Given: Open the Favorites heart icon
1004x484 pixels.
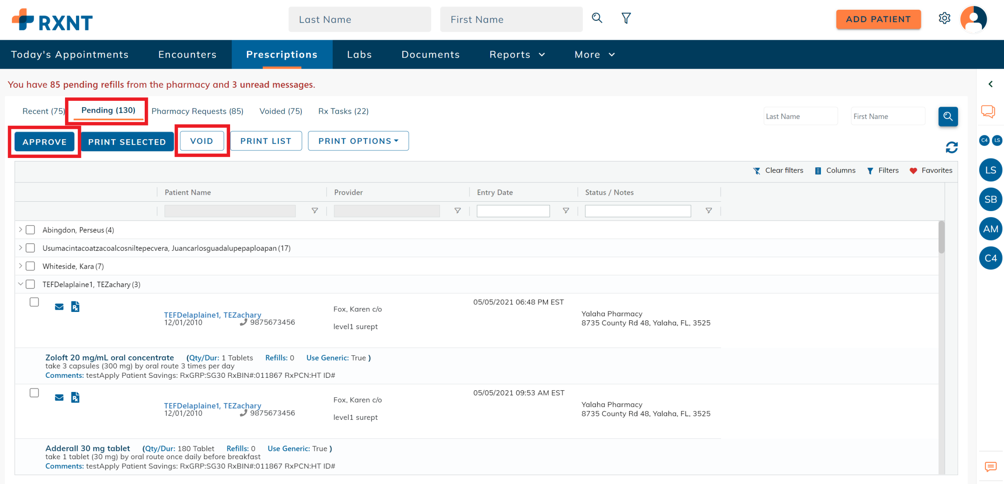Looking at the screenshot, I should pyautogui.click(x=913, y=170).
